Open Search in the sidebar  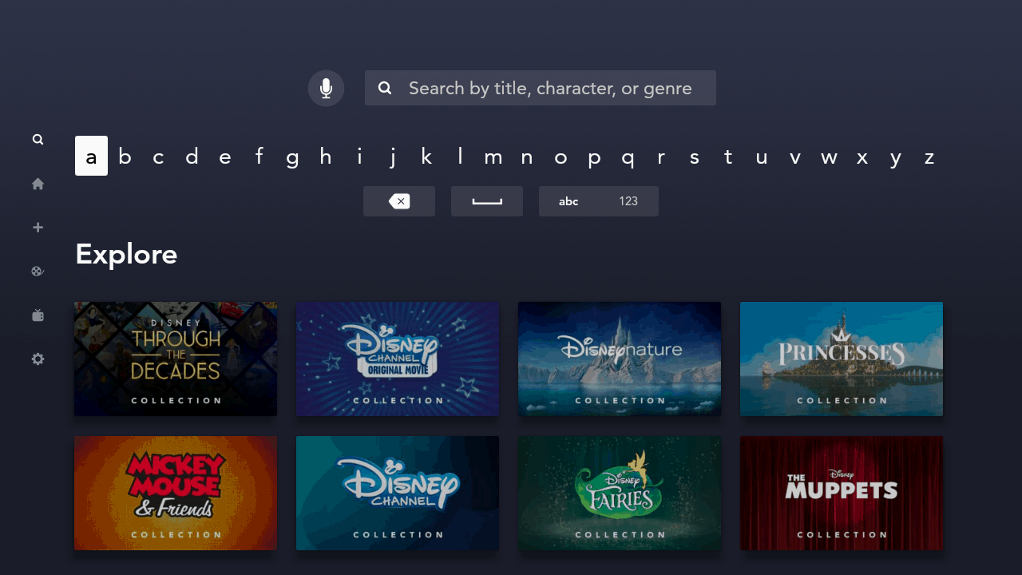(38, 140)
